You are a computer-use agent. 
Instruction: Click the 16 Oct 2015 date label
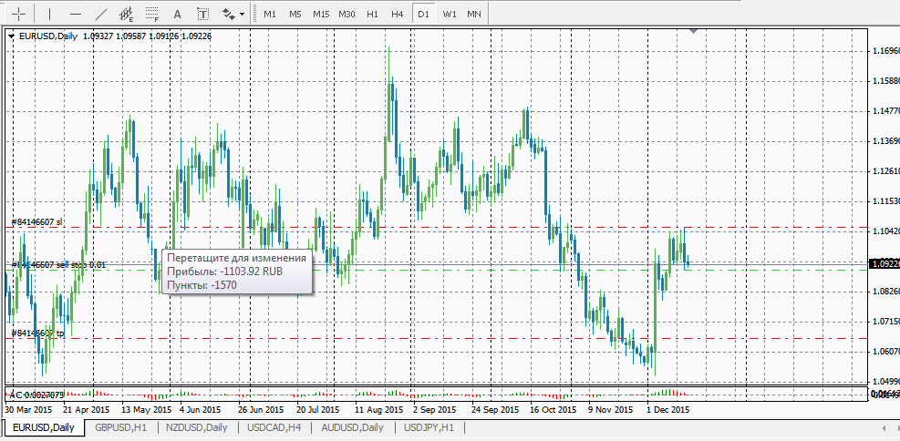click(x=553, y=410)
